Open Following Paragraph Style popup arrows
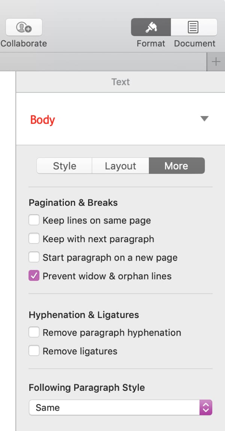The image size is (225, 431). click(x=206, y=407)
